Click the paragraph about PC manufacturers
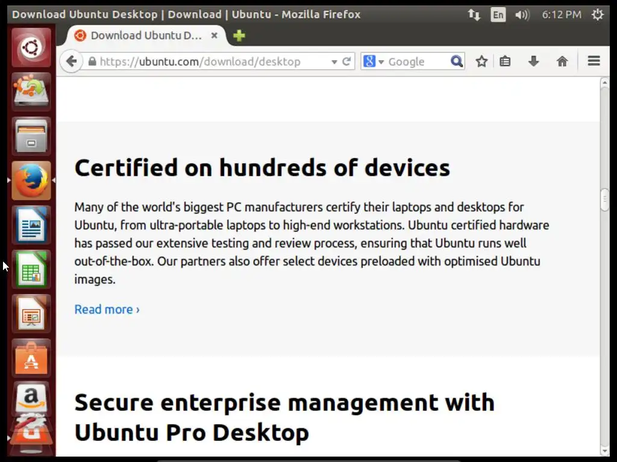 312,243
